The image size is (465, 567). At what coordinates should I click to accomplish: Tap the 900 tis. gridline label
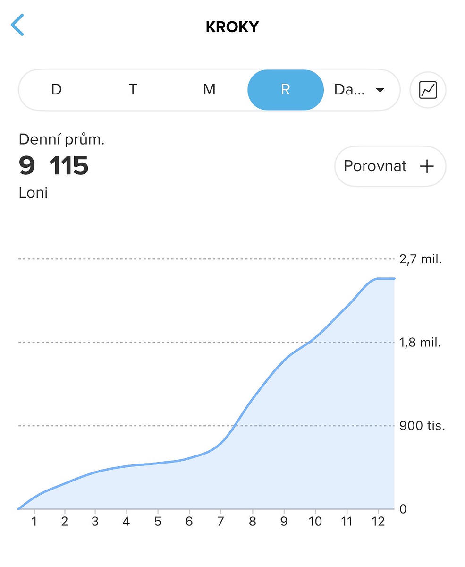(x=422, y=426)
